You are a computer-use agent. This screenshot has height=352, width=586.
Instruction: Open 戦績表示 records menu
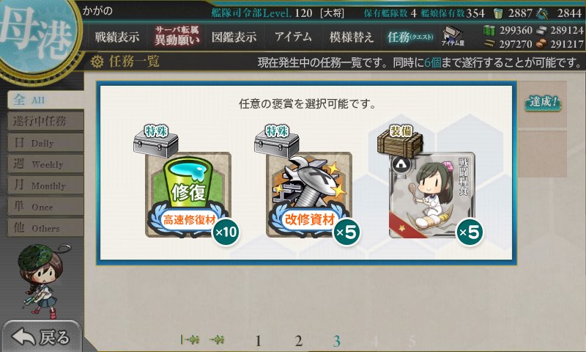click(x=117, y=37)
